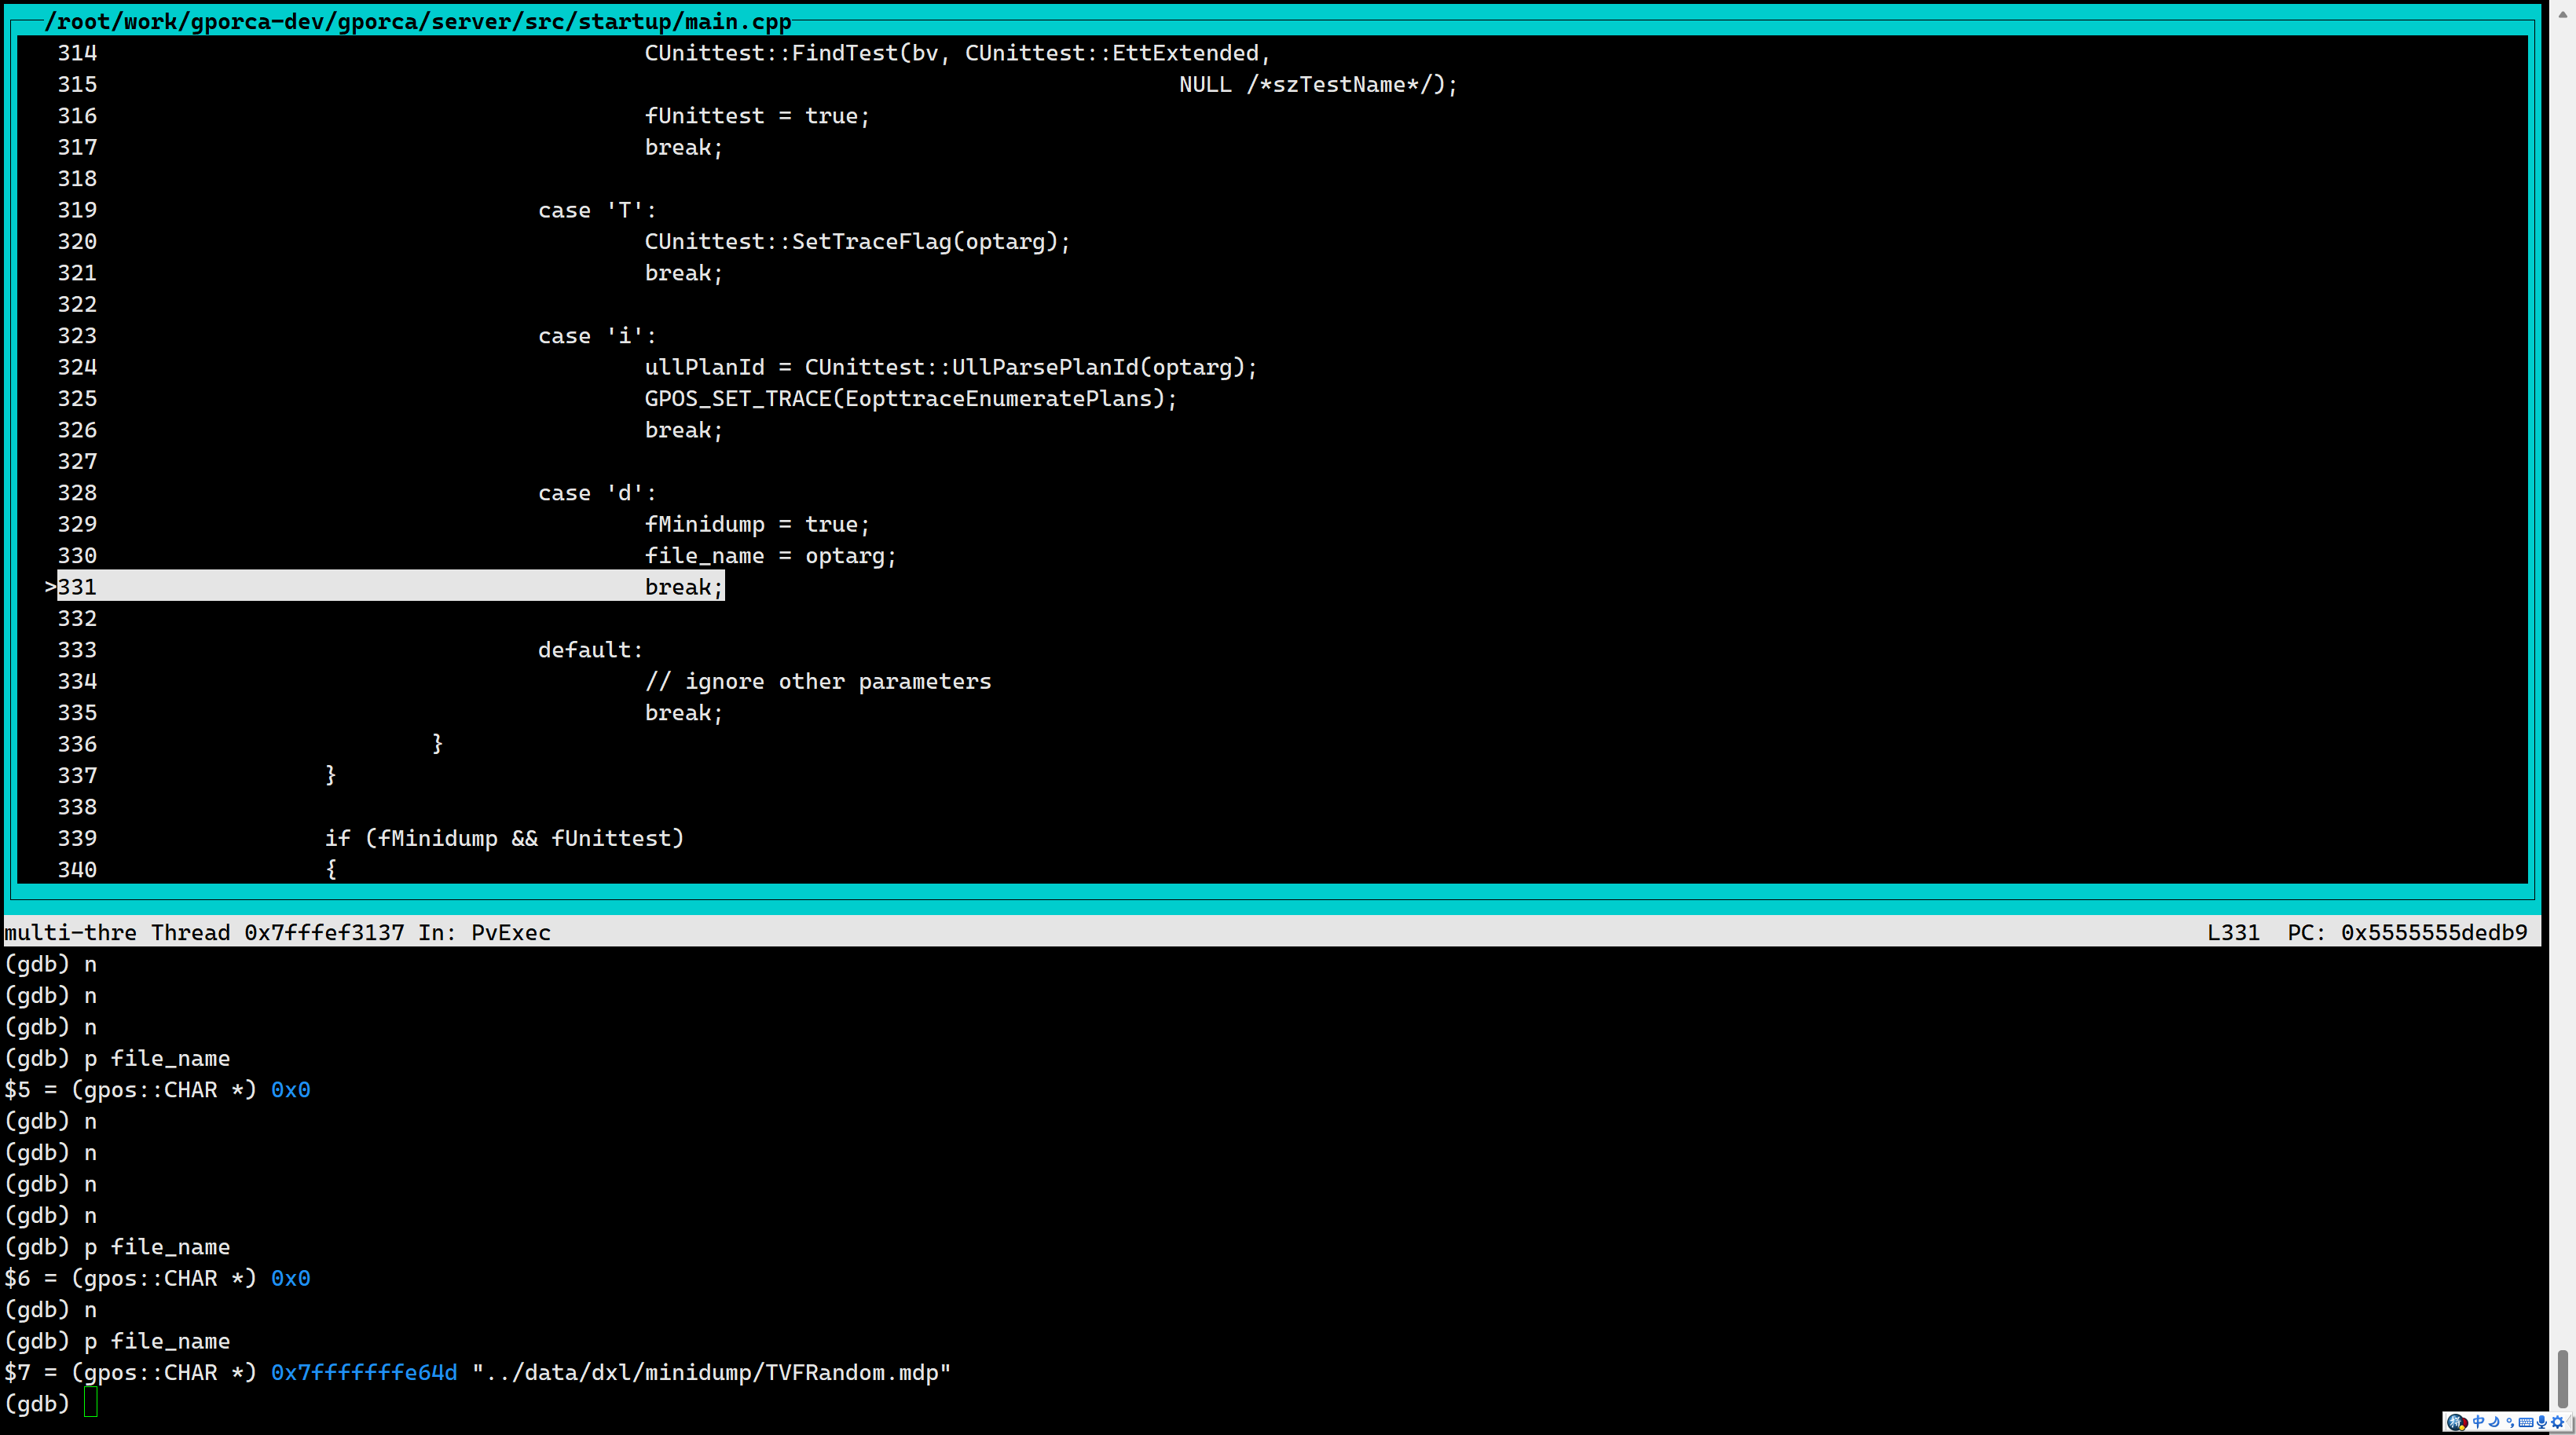Click line 330 'file_name = optarg;'
This screenshot has width=2576, height=1435.
tap(770, 556)
